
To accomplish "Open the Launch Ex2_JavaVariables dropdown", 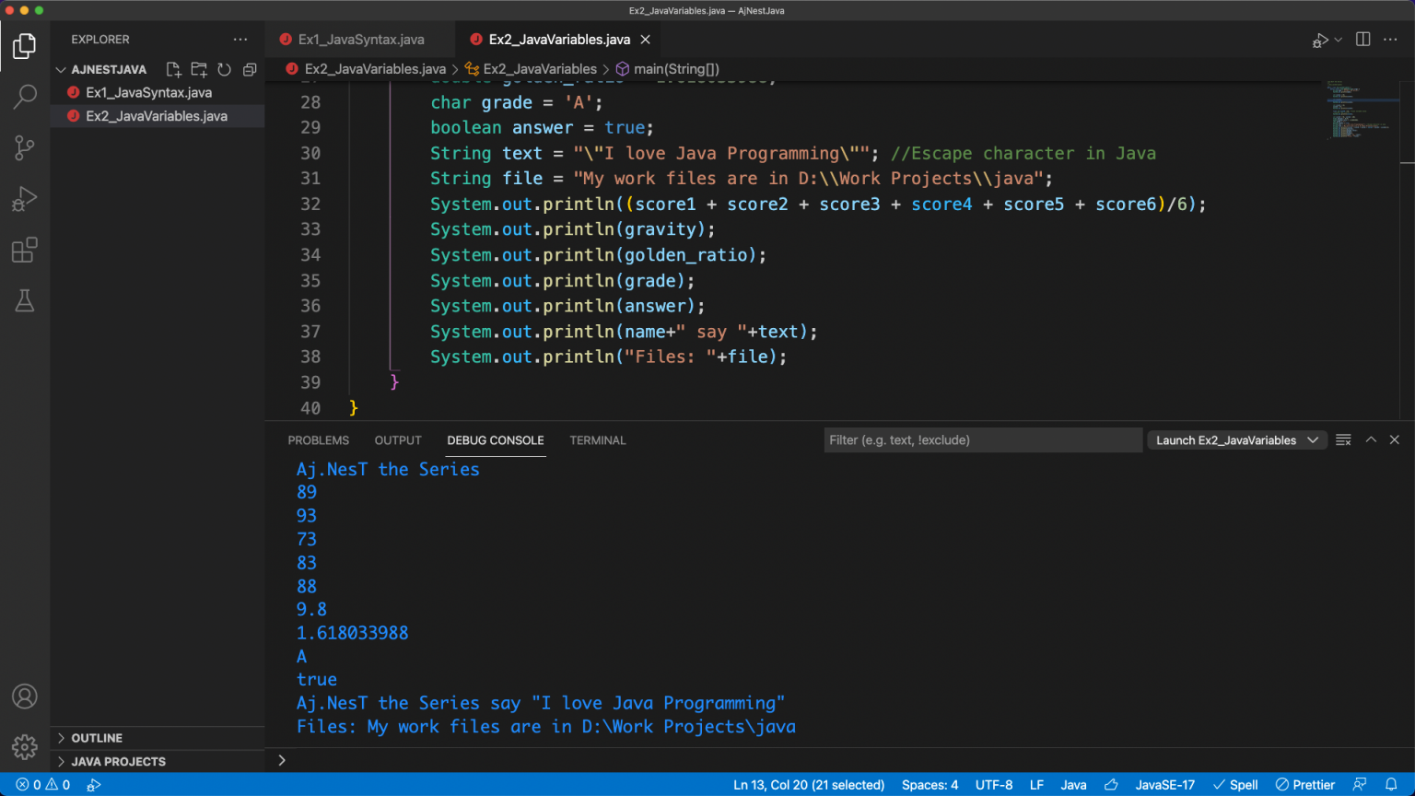I will tap(1236, 440).
